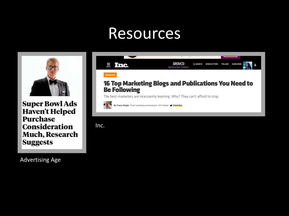Select the Advertising Age caption
The image size is (289, 216).
40,160
